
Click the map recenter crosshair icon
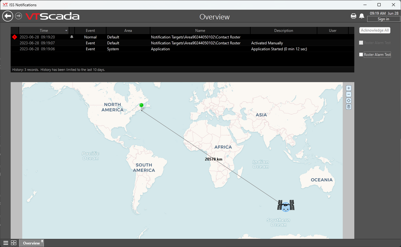349,101
